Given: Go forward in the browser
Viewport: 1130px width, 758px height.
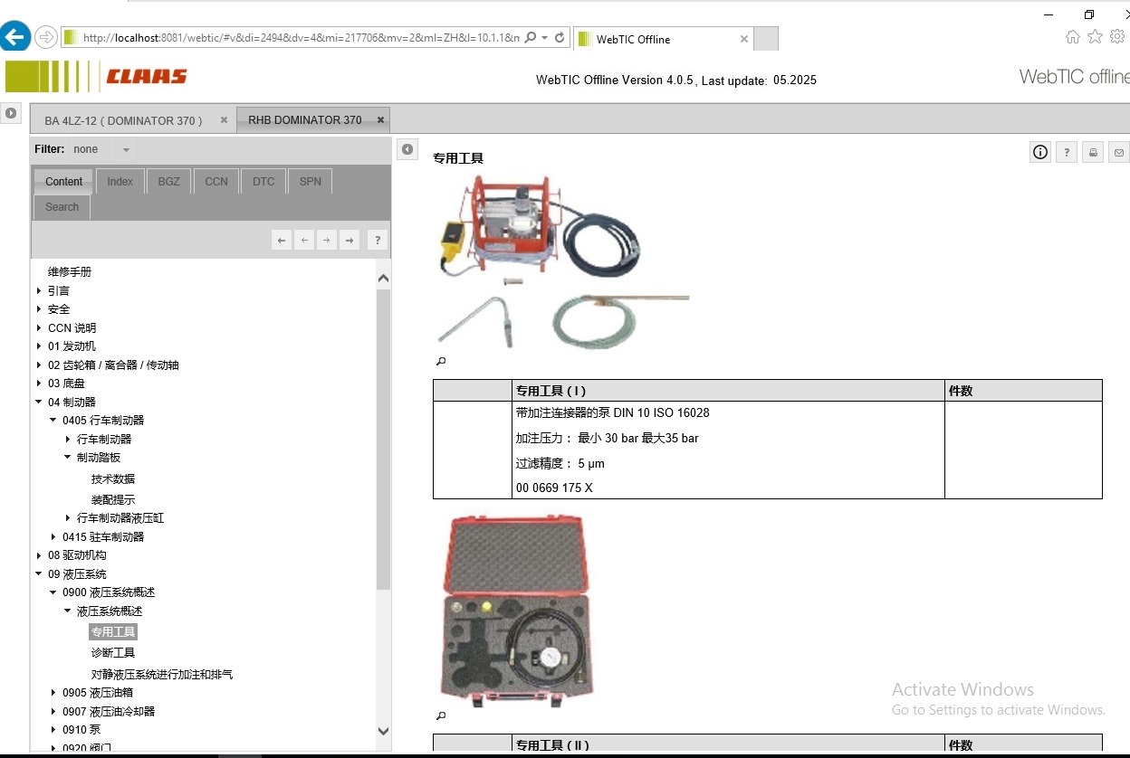Looking at the screenshot, I should (45, 37).
